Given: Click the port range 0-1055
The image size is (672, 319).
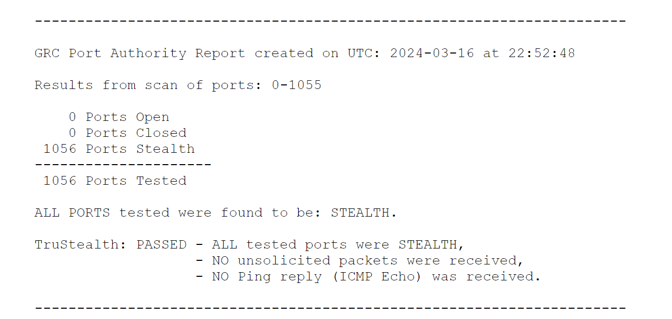Looking at the screenshot, I should pos(297,85).
